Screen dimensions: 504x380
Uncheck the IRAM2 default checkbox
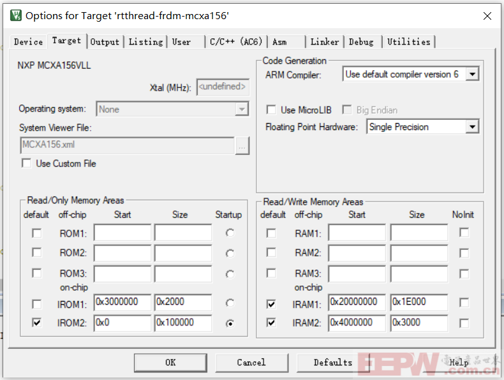click(271, 323)
